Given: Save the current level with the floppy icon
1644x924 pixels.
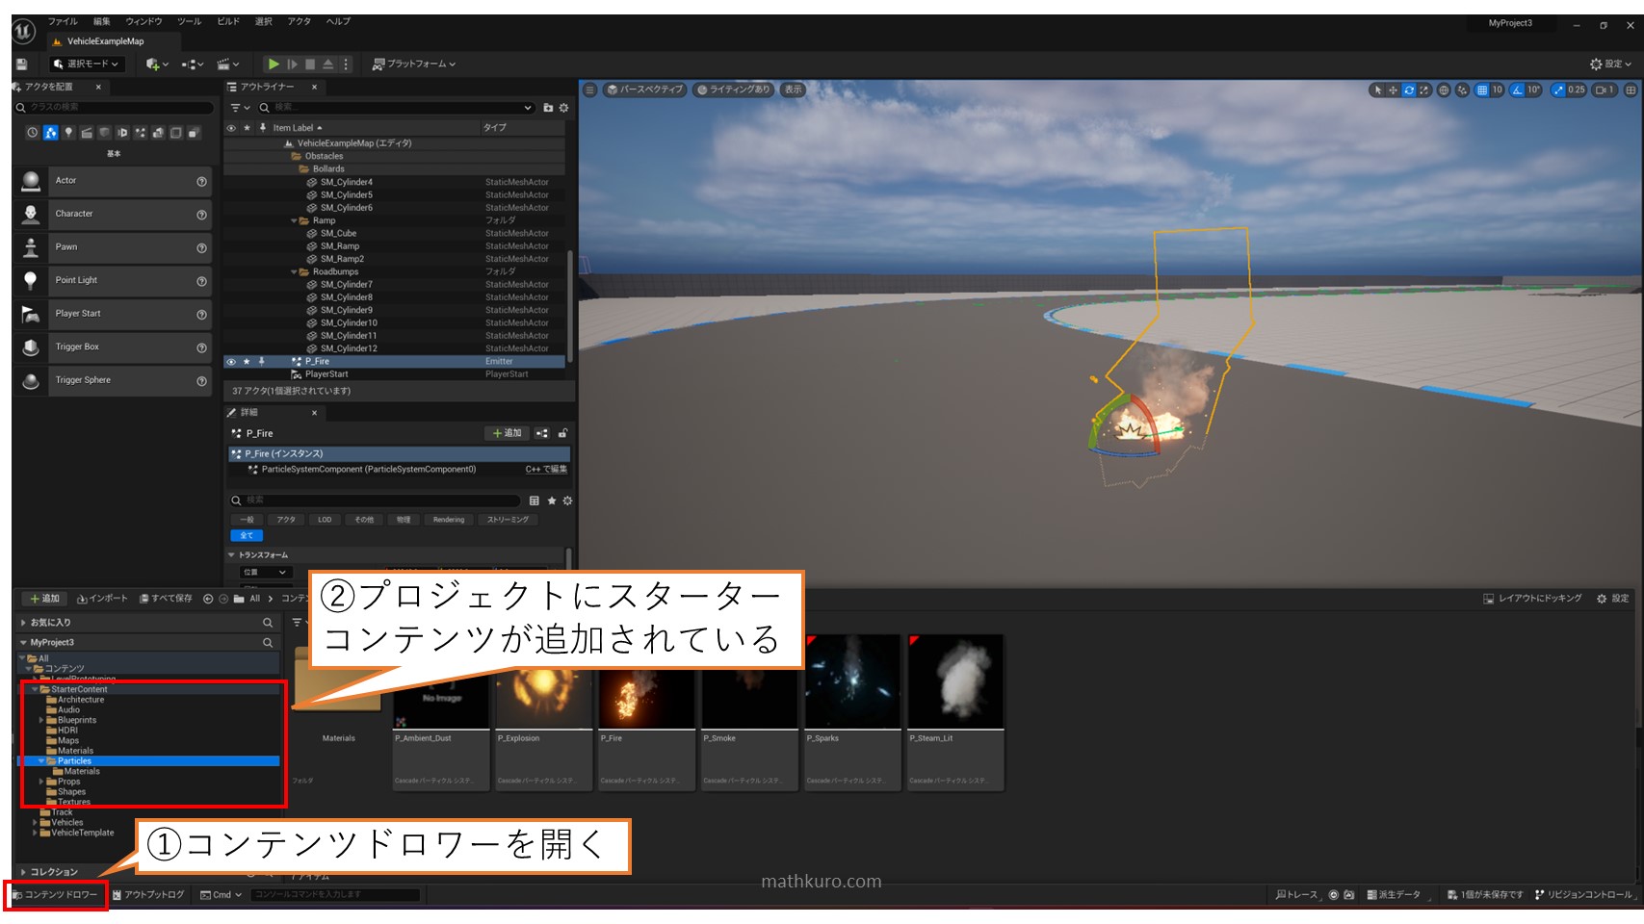Looking at the screenshot, I should (x=21, y=64).
